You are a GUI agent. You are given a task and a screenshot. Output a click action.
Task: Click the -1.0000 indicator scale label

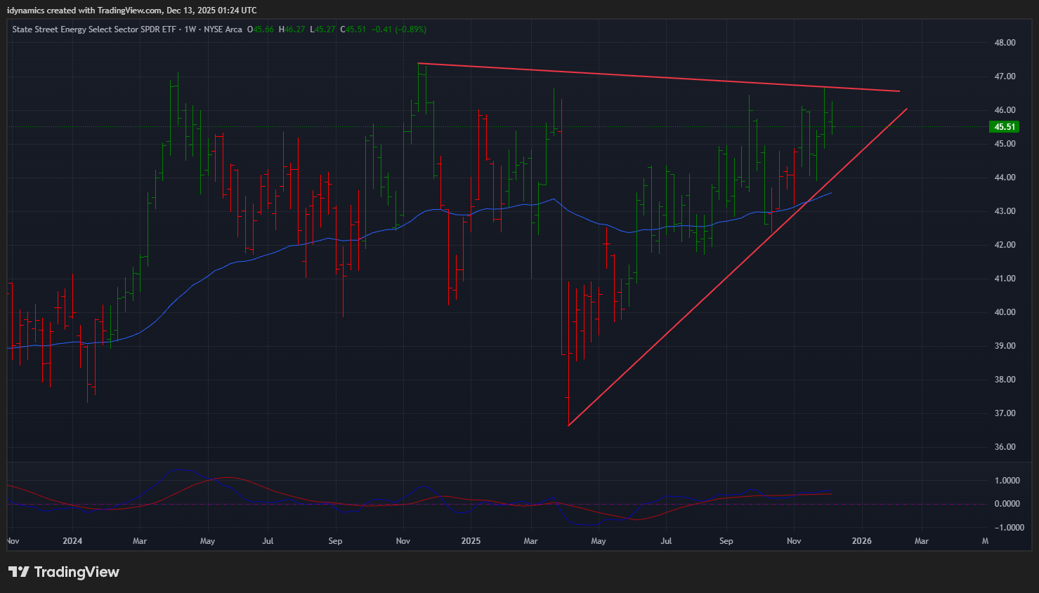pos(1005,528)
